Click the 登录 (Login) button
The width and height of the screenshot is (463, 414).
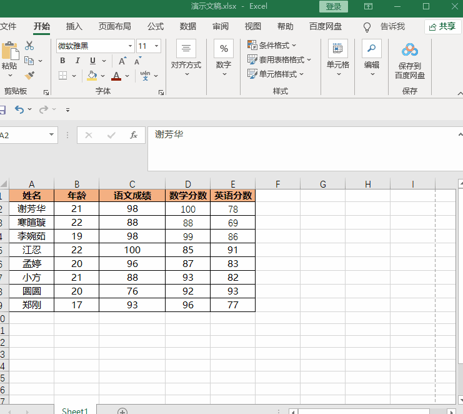pos(334,7)
